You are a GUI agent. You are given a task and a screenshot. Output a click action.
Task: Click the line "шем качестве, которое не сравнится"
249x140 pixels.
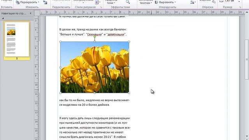95,128
